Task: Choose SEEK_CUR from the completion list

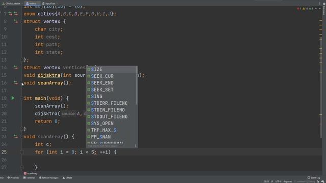Action: [x=112, y=76]
